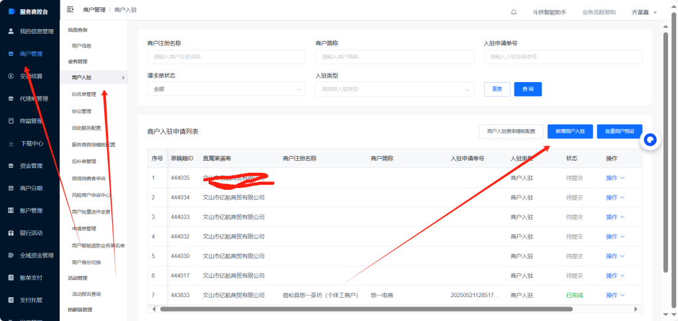Click the 商户管理 sidebar icon

[11, 54]
